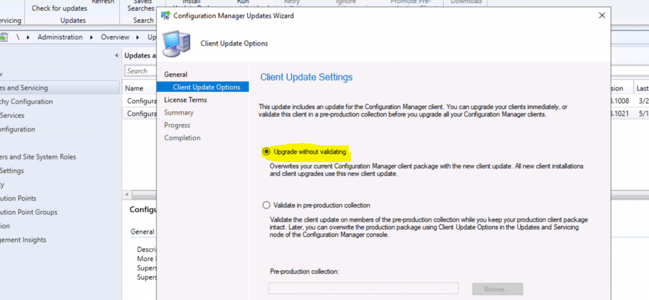649x300 pixels.
Task: Select Client Update Options wizard step
Action: click(x=203, y=87)
